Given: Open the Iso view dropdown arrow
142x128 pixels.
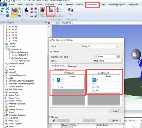Looking at the screenshot, I should pos(26,16).
